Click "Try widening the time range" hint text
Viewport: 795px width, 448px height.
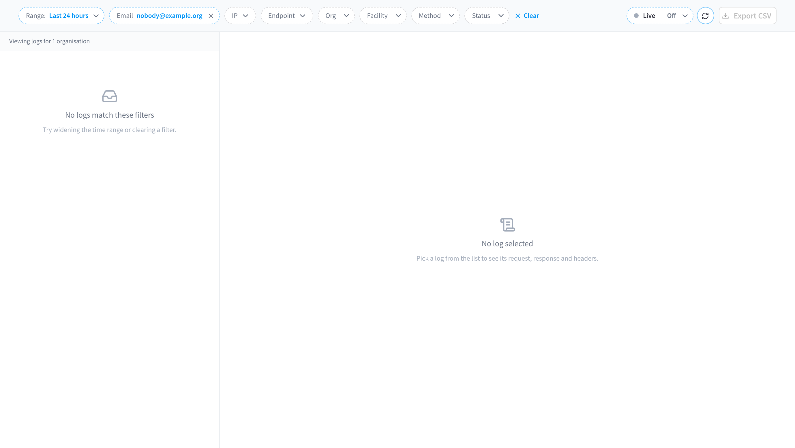click(110, 130)
